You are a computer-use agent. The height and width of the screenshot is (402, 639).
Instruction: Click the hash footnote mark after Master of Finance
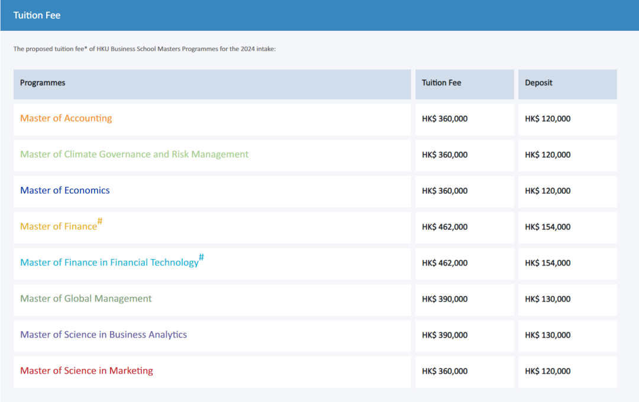100,221
